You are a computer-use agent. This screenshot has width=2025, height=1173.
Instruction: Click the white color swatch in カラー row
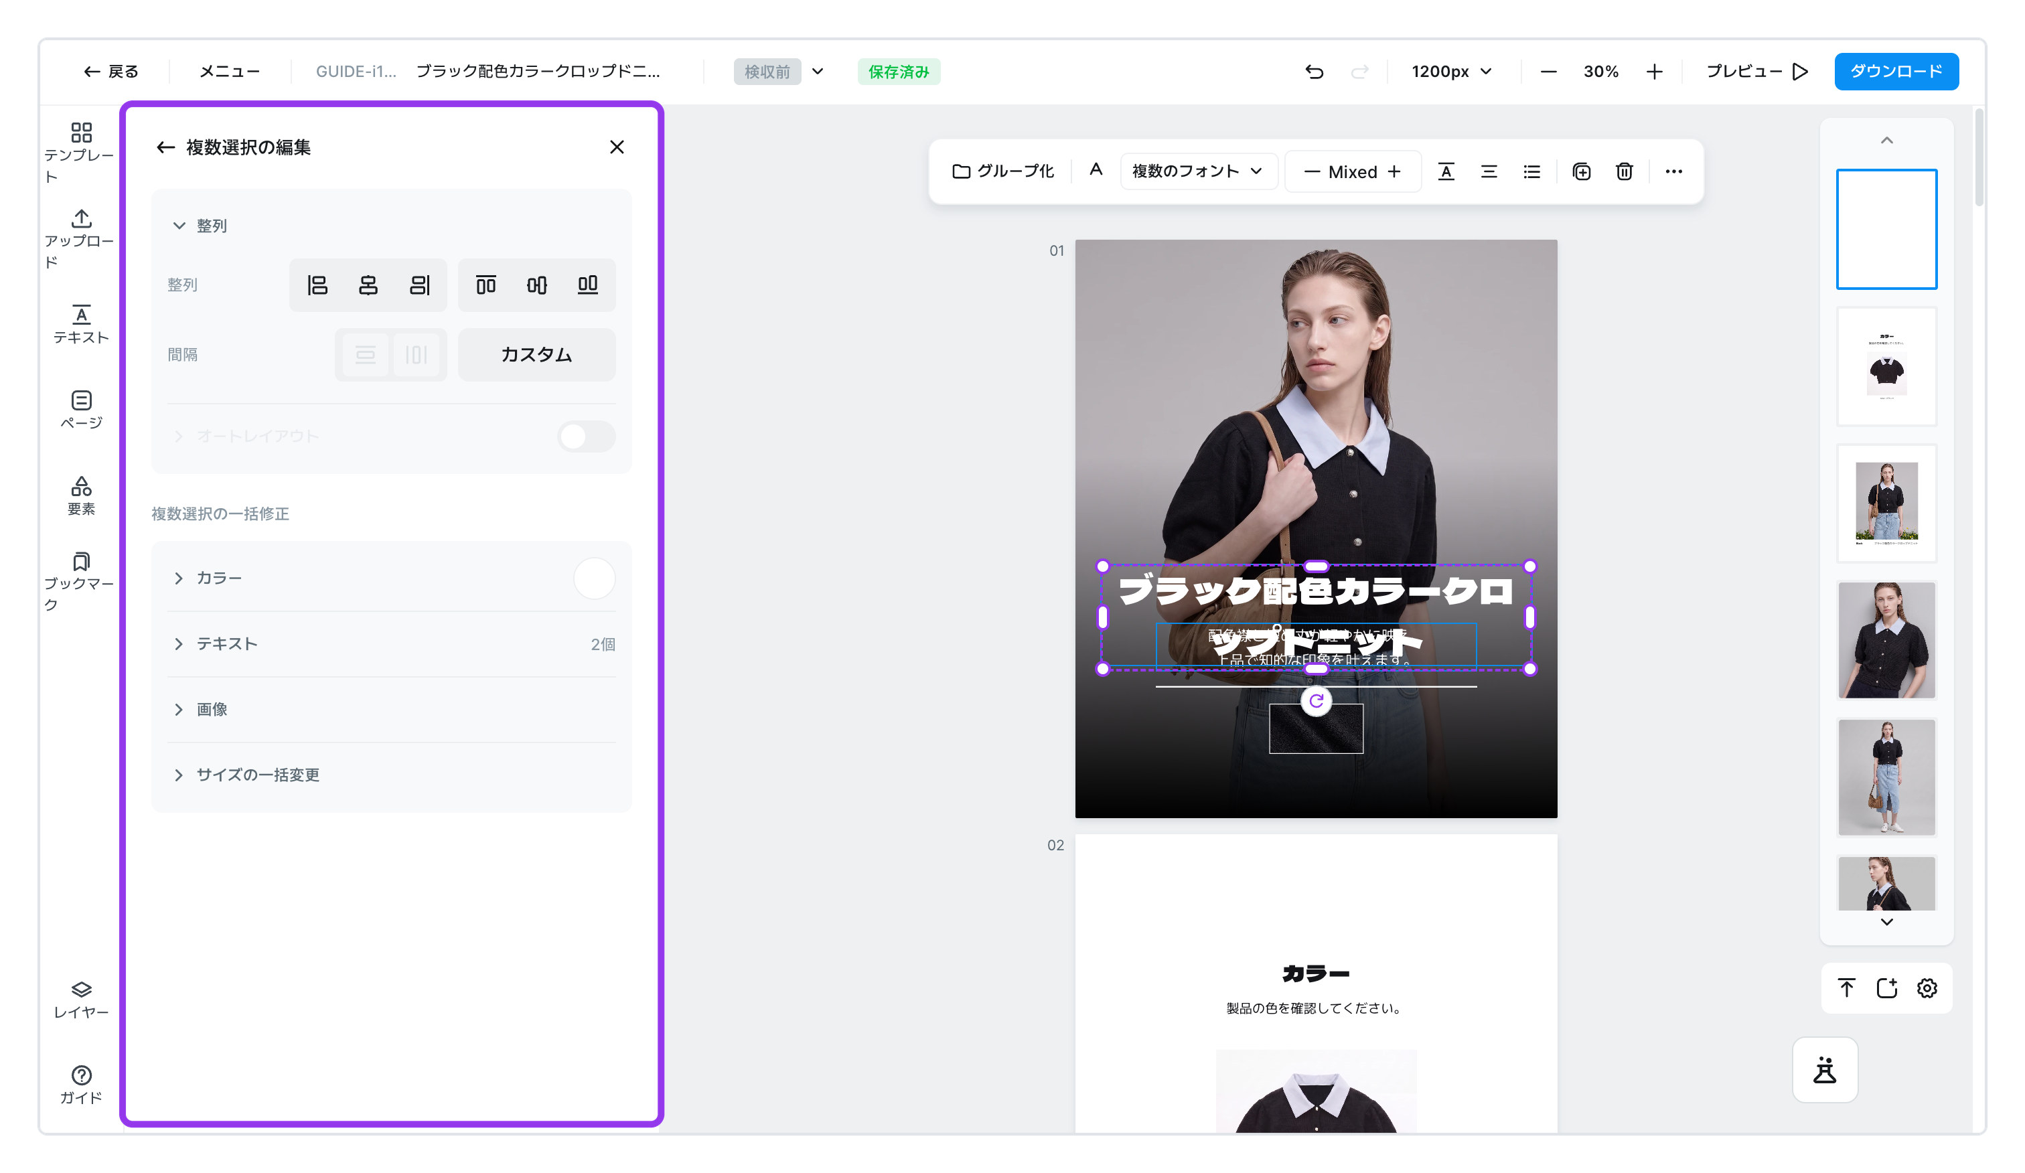click(x=594, y=578)
